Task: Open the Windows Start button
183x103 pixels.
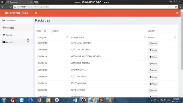Action: click(4, 100)
